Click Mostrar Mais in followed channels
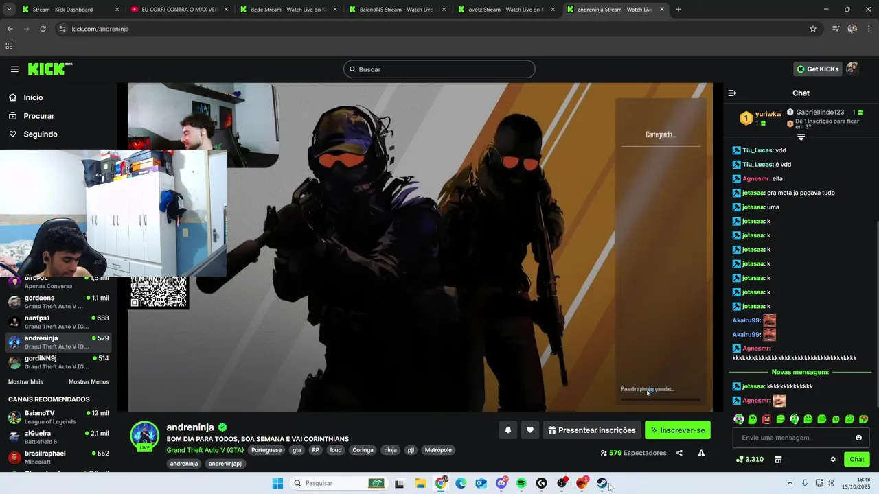The image size is (879, 494). pyautogui.click(x=25, y=381)
